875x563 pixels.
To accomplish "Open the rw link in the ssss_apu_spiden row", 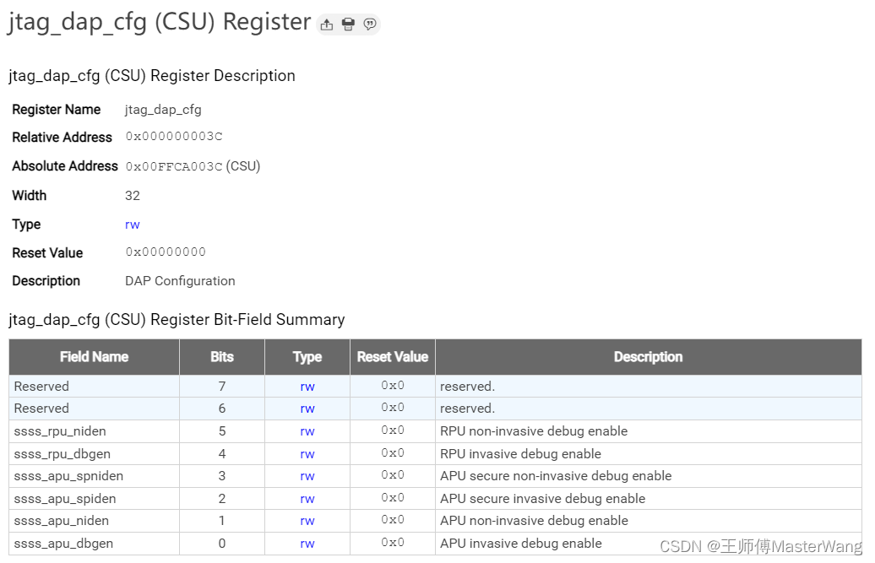I will [x=307, y=499].
